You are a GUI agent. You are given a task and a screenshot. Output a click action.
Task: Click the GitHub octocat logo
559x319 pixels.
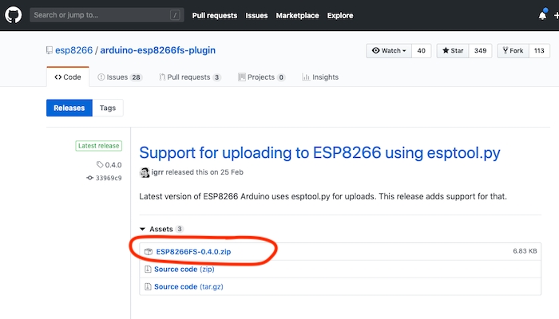pyautogui.click(x=14, y=14)
